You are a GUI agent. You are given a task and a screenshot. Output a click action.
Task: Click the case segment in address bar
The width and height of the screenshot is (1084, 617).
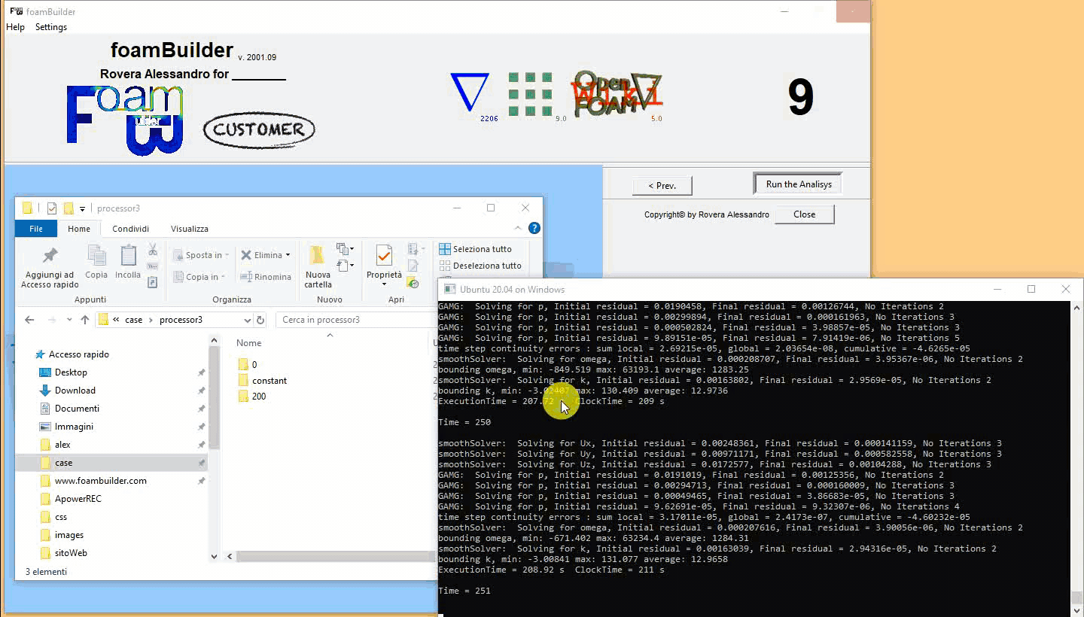pos(133,320)
